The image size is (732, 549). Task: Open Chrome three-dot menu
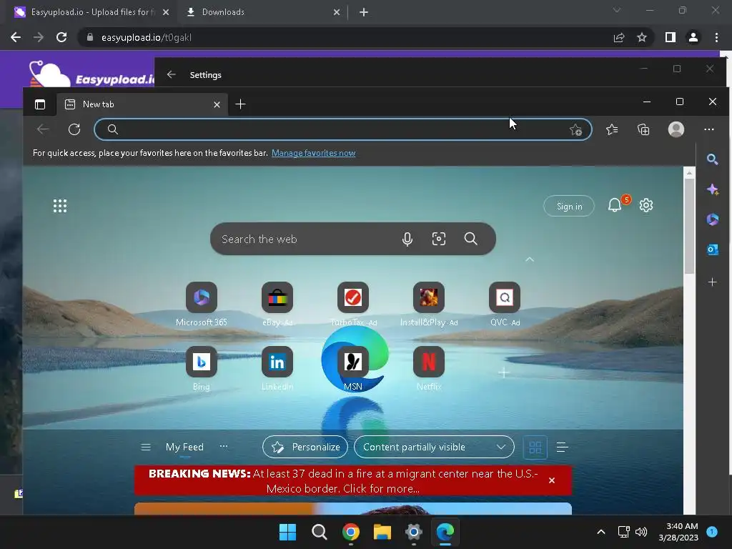716,37
